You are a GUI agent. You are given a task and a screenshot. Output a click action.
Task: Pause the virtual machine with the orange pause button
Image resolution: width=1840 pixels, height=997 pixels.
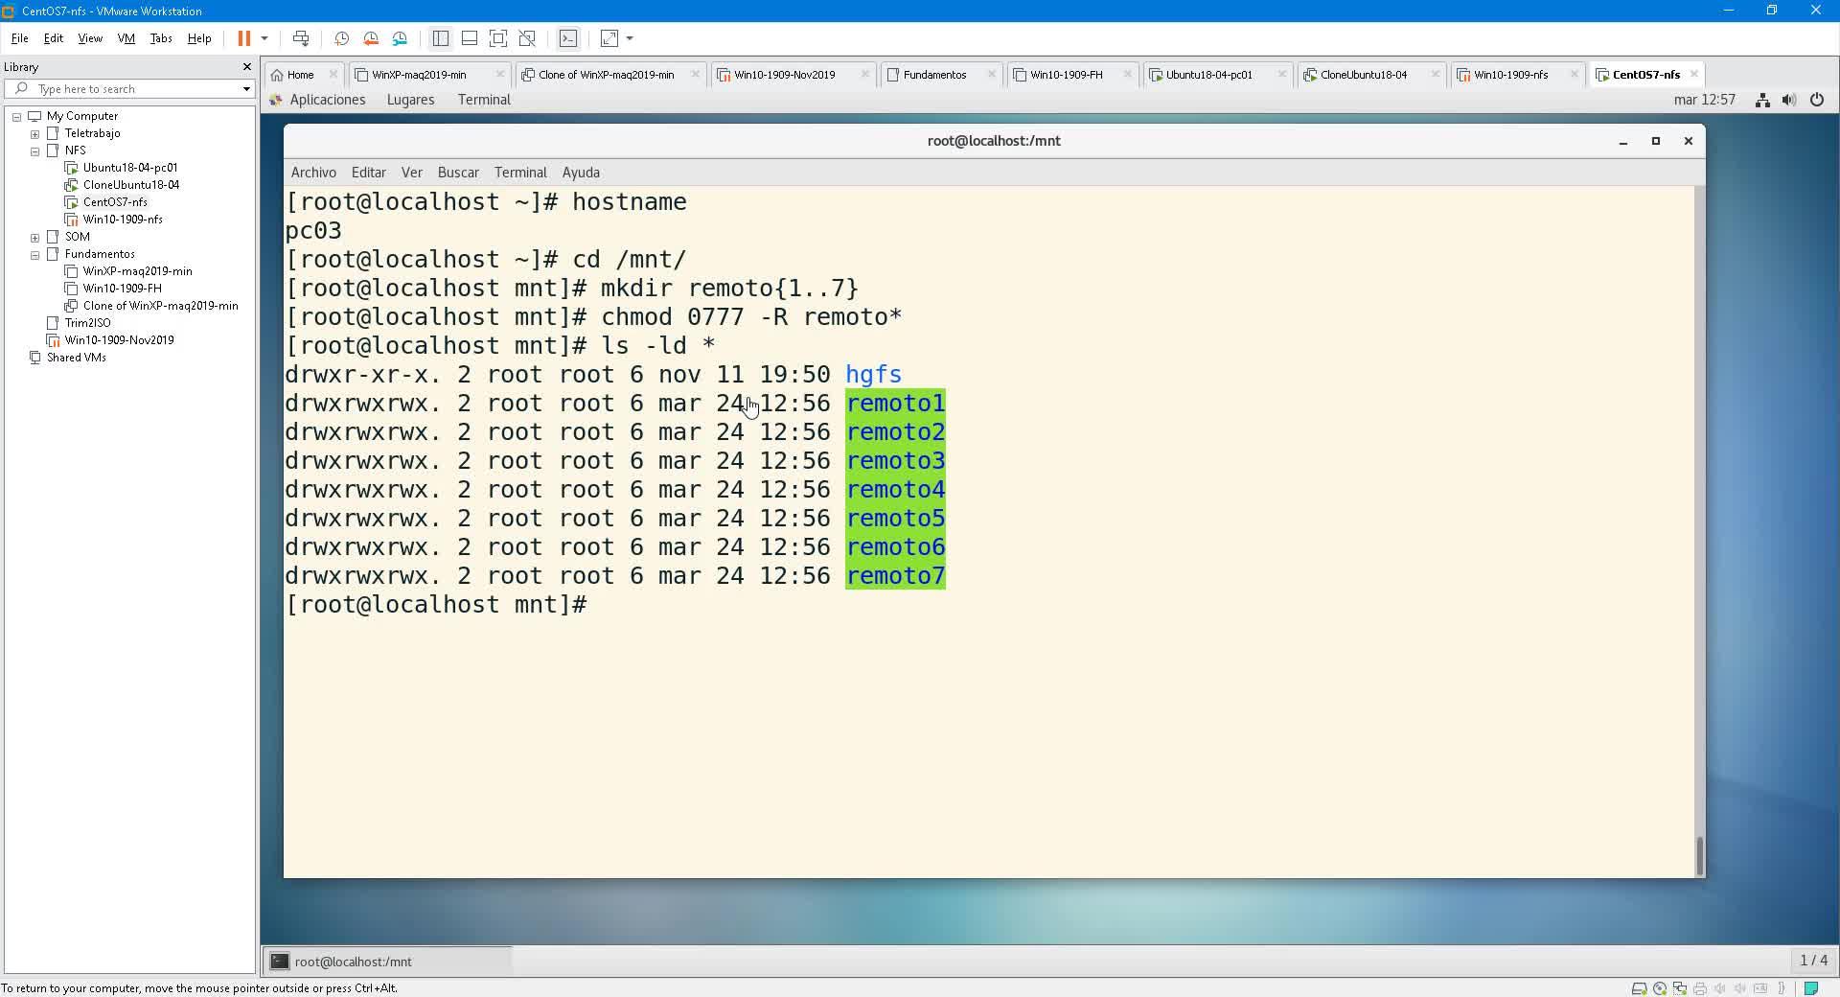tap(244, 38)
